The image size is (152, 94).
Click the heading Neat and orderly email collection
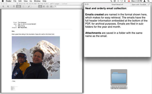pos(106,8)
